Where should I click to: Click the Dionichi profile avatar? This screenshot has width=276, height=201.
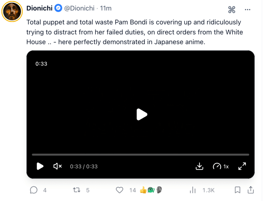coord(12,11)
